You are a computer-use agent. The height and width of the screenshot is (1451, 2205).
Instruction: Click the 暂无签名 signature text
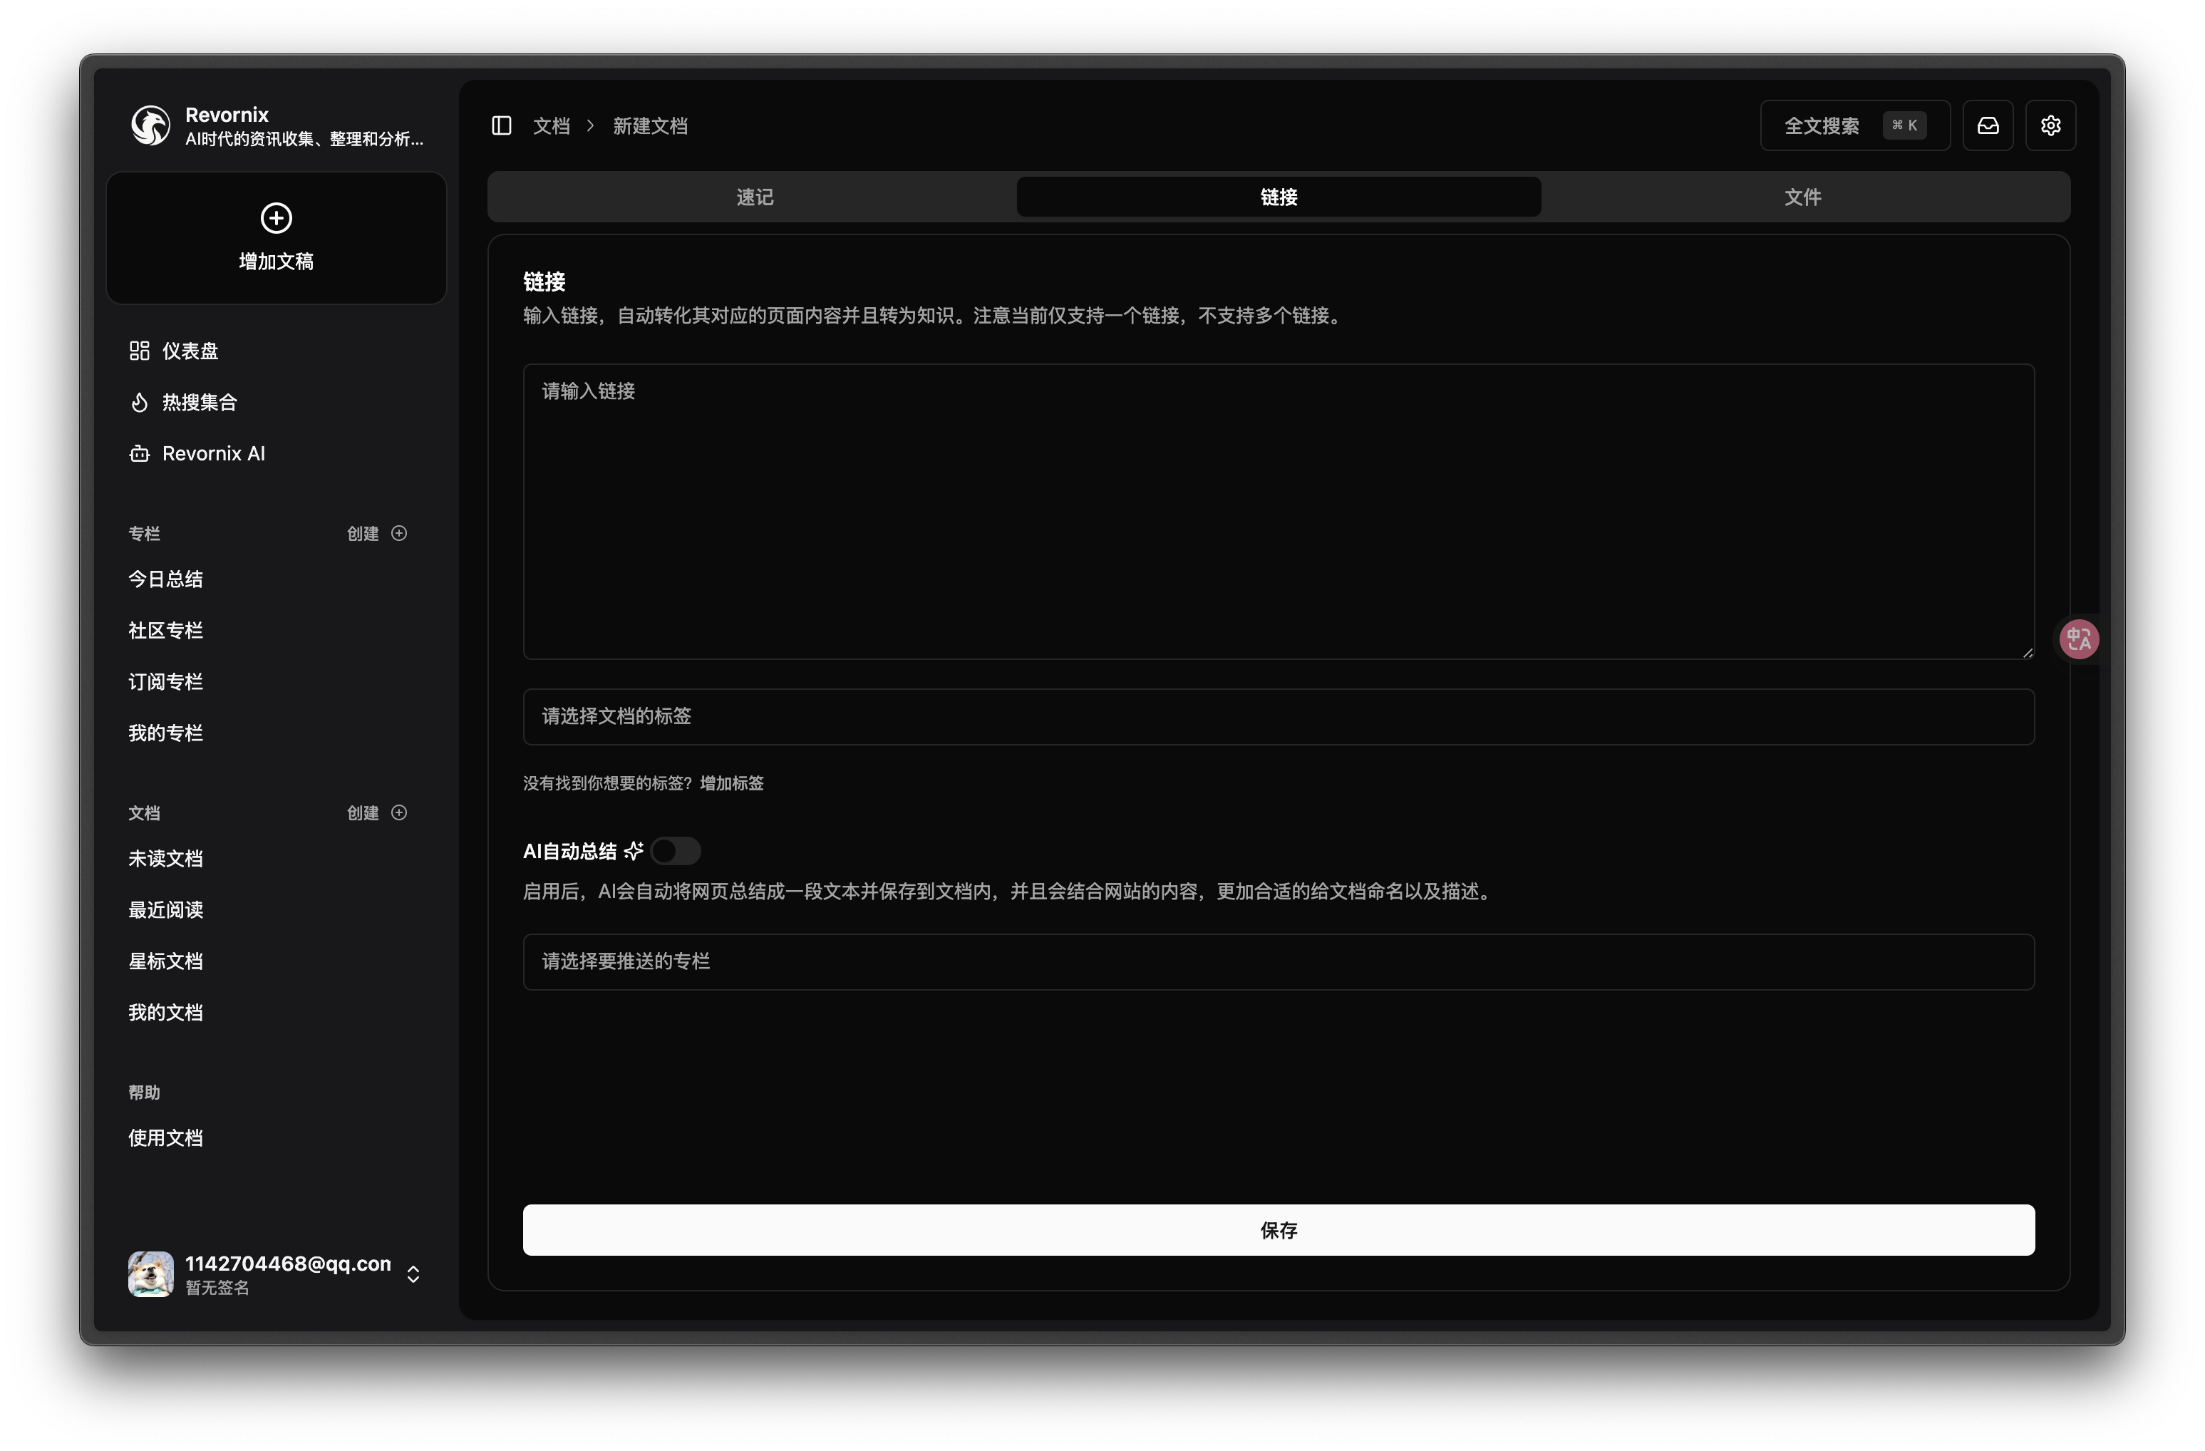(217, 1287)
